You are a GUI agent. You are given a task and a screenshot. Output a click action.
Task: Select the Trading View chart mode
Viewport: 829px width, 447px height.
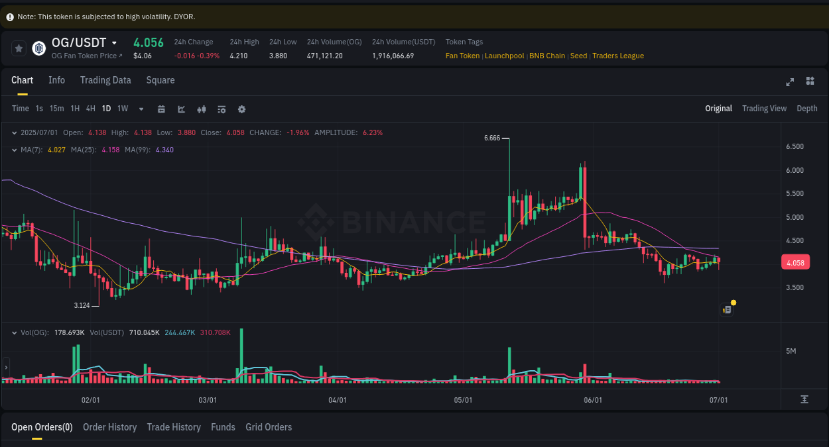tap(764, 108)
